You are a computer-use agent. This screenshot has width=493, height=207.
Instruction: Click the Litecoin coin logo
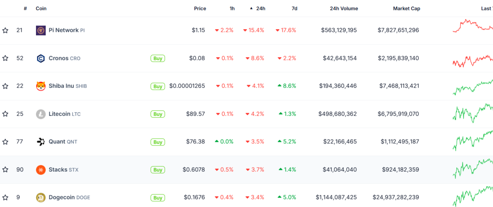(x=41, y=114)
